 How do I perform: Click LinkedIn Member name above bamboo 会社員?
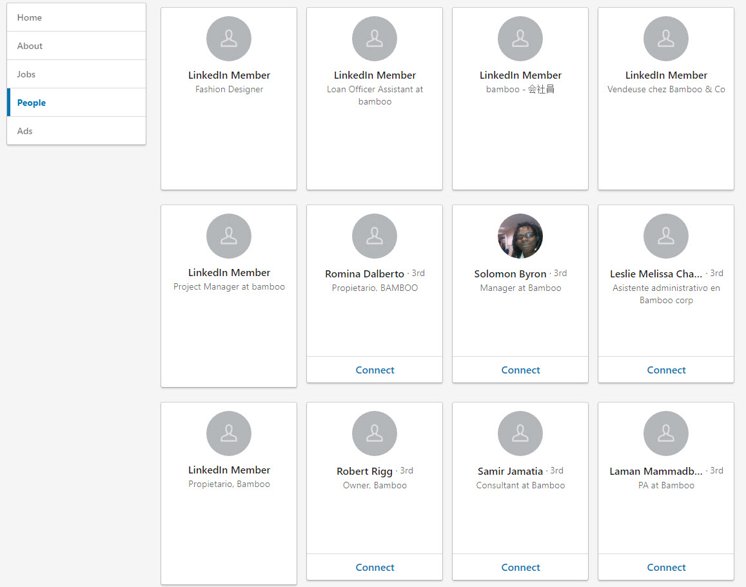click(520, 75)
